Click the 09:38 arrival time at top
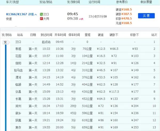The width and height of the screenshot is (160, 131). coord(73,18)
